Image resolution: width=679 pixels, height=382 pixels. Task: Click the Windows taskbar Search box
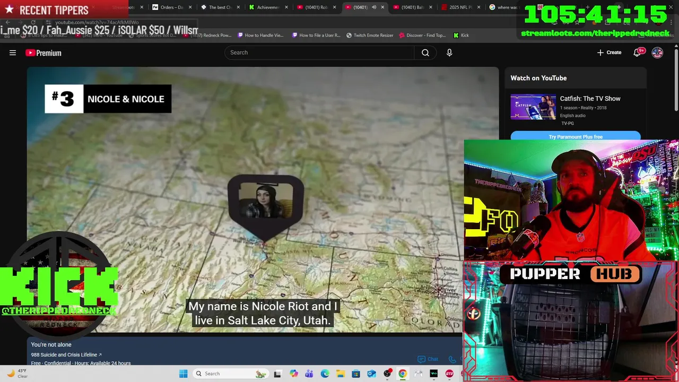[230, 374]
